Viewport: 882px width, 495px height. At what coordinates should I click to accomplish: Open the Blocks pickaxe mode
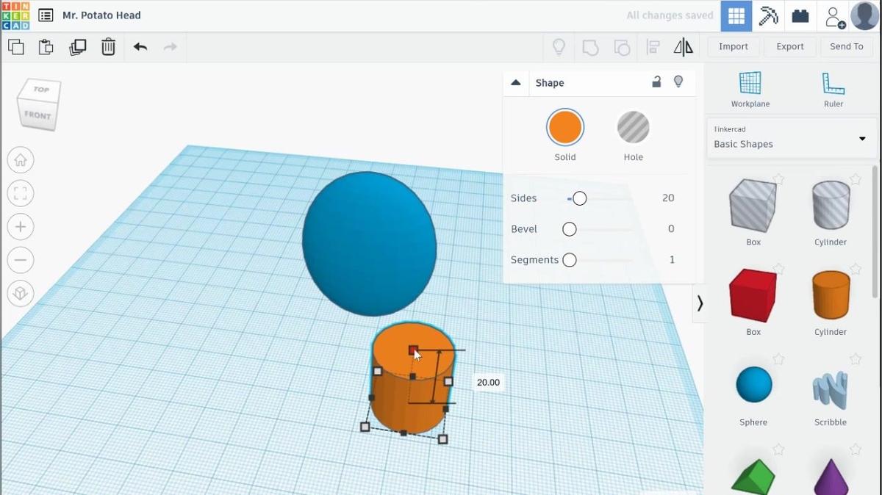[768, 15]
